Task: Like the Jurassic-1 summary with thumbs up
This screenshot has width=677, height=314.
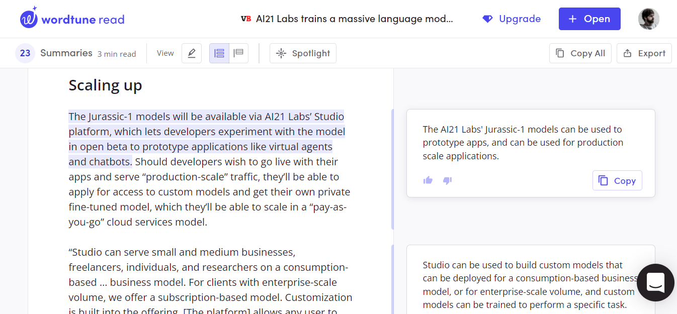Action: point(428,180)
